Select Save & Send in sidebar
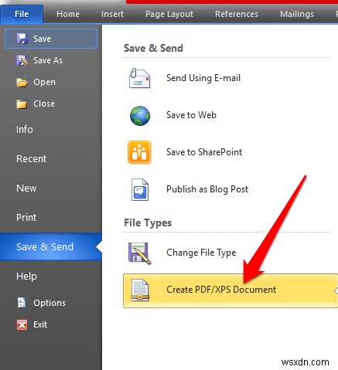 click(51, 247)
